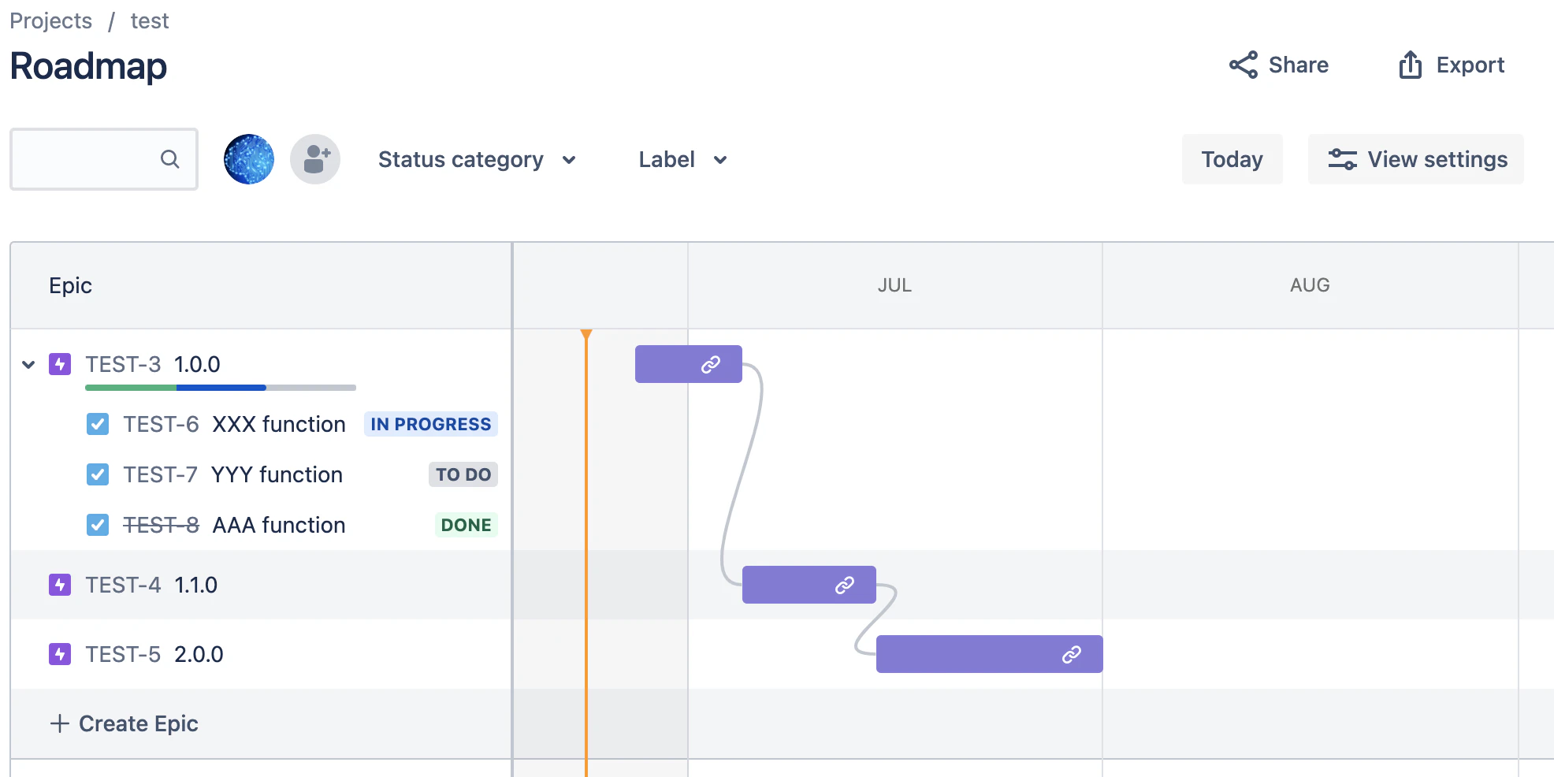
Task: Click the TEST-3 epic progress bar
Action: pos(221,388)
